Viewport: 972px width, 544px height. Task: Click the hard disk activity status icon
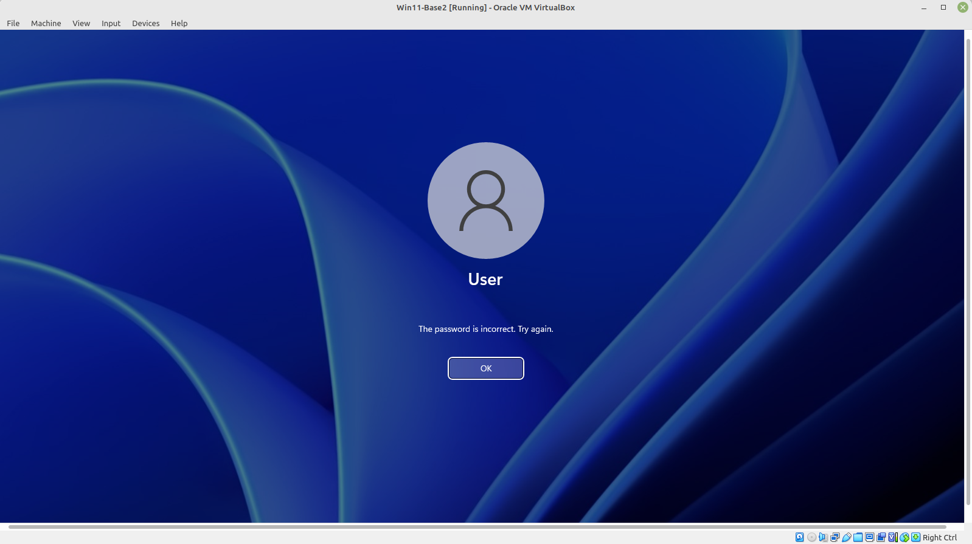tap(799, 537)
